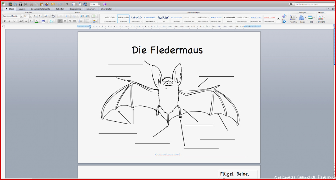The image size is (336, 180).
Task: Toggle subscript formatting
Action: 31,21
